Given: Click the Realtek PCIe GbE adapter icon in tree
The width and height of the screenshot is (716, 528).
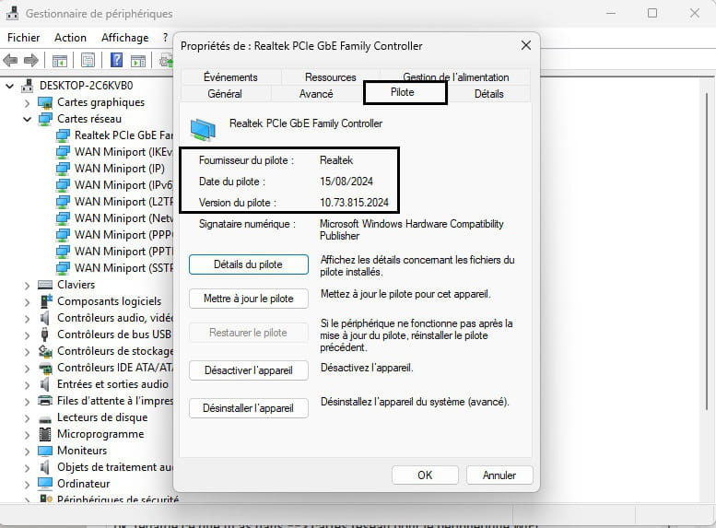Looking at the screenshot, I should point(63,135).
